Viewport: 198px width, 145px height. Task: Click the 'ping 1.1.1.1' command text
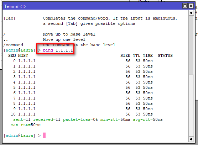(x=58, y=50)
